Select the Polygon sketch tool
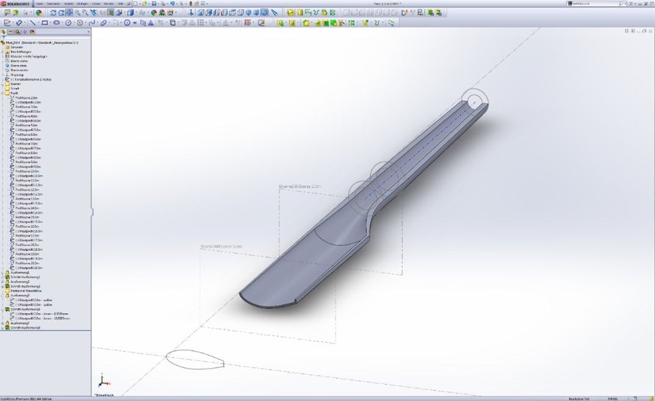Image resolution: width=655 pixels, height=401 pixels. click(127, 23)
